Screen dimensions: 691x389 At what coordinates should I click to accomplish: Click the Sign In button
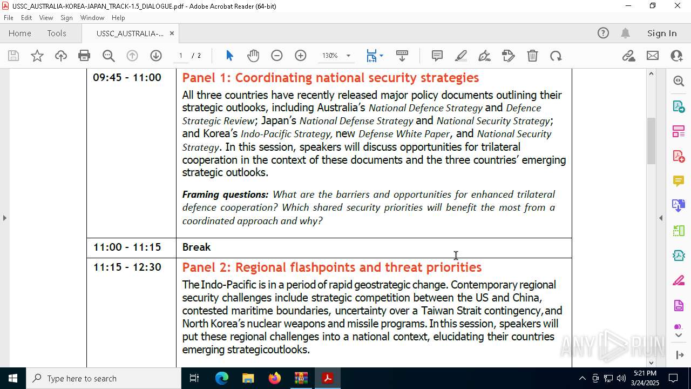[662, 33]
